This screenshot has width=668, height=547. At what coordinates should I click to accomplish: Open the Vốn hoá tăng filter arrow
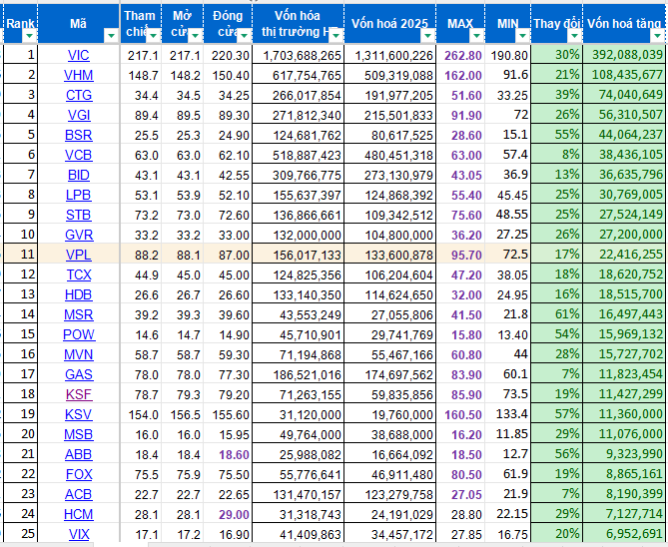click(x=656, y=36)
